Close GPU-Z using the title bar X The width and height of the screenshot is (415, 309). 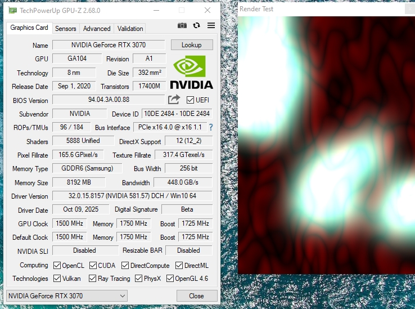207,10
